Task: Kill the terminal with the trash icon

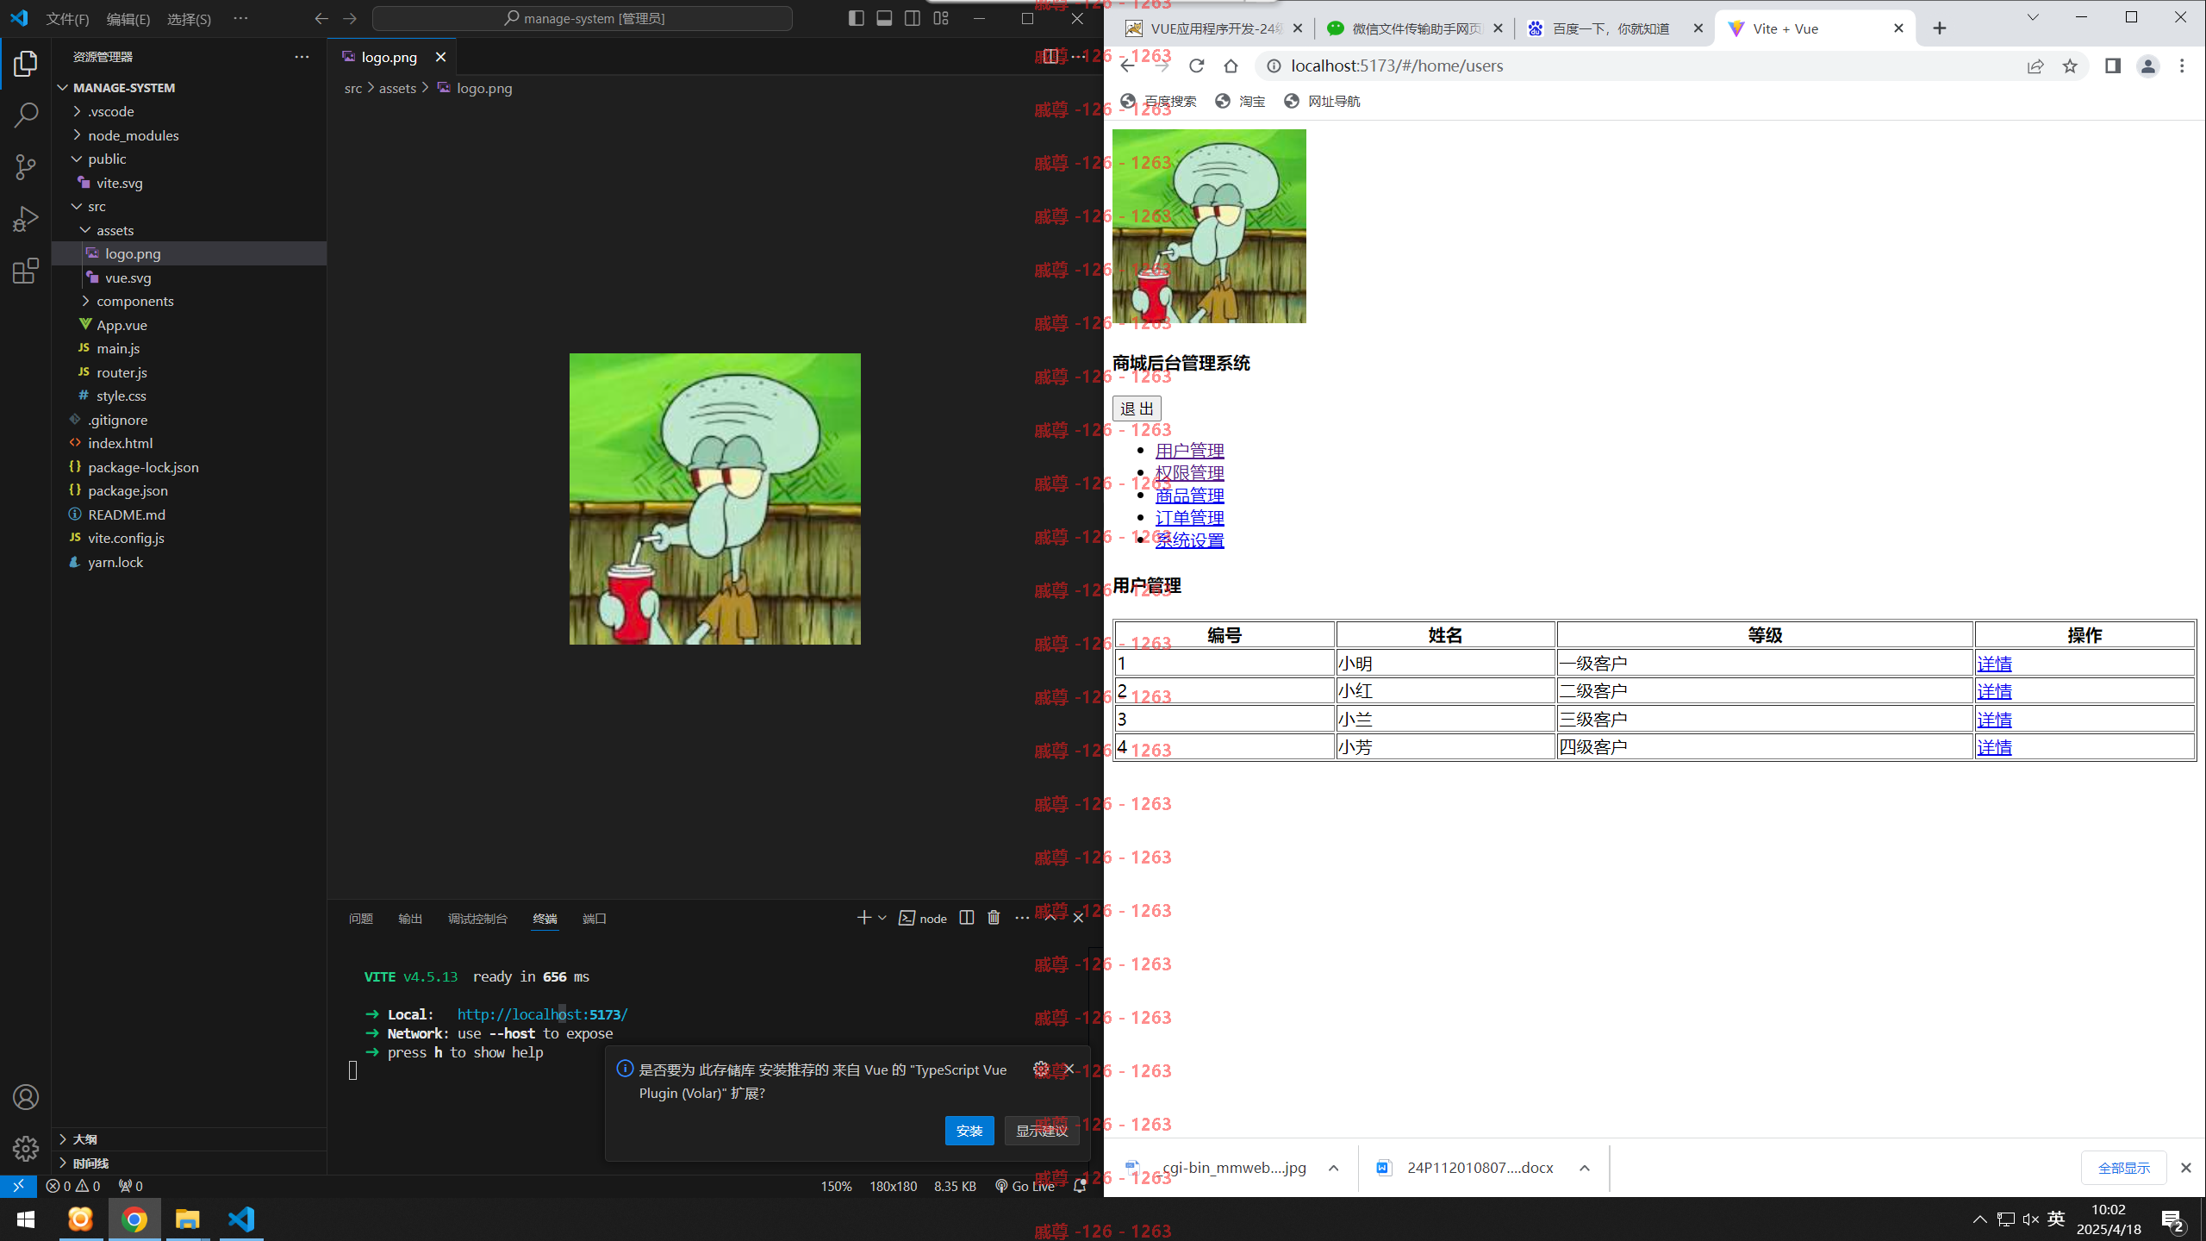Action: coord(994,918)
